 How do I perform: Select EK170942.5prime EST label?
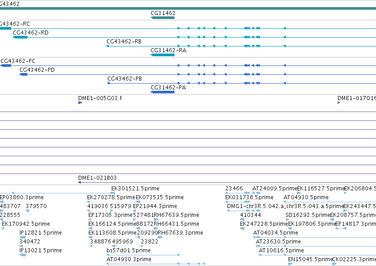point(26,224)
